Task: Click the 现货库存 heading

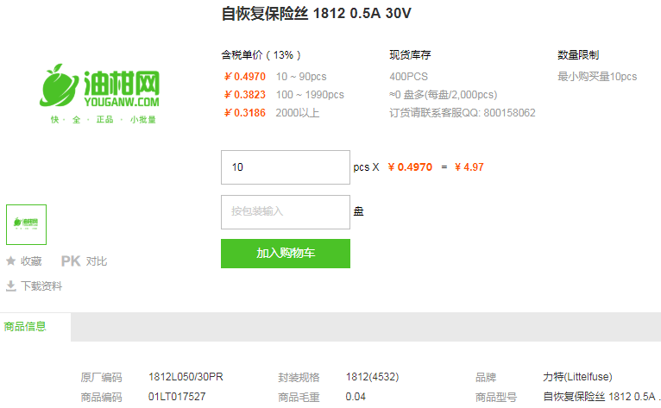Action: coord(410,55)
